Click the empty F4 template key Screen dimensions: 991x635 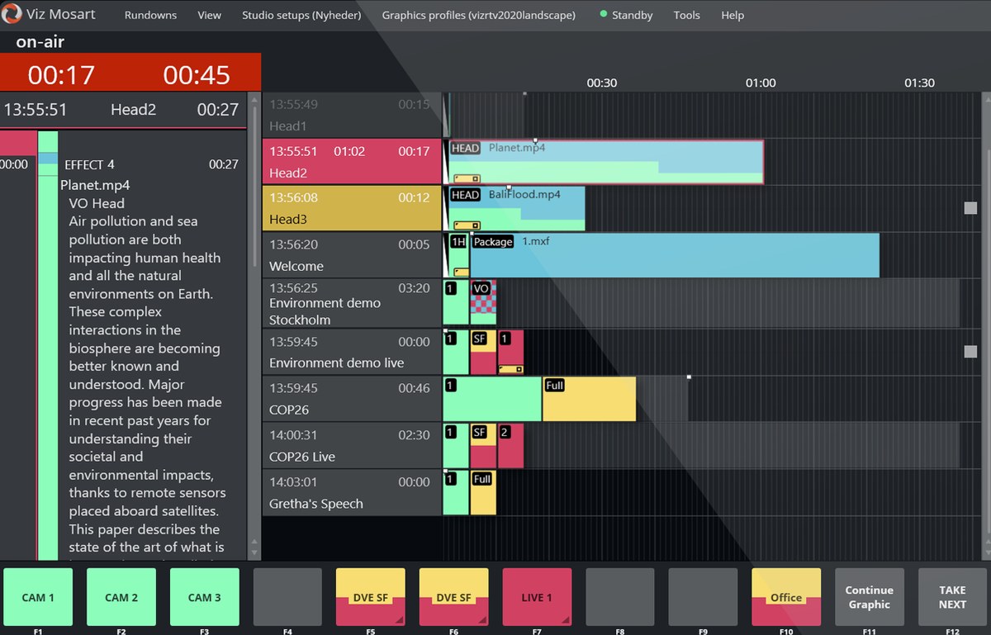287,597
